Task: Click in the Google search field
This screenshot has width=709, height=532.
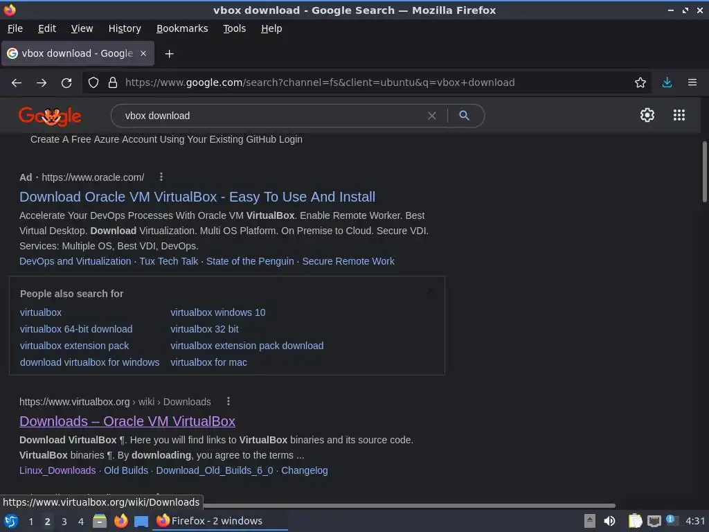Action: (271, 116)
